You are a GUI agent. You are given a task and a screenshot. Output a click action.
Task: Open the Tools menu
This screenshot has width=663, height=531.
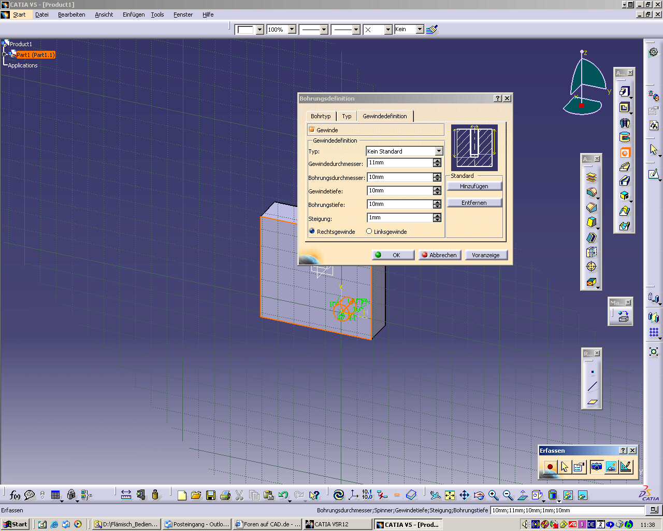click(157, 15)
